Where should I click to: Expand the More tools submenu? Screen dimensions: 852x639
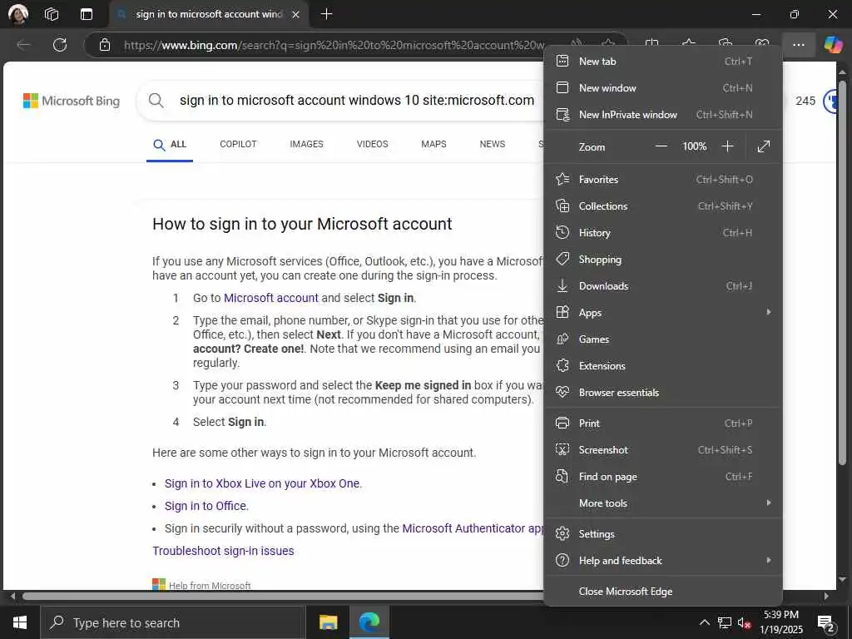pos(663,503)
